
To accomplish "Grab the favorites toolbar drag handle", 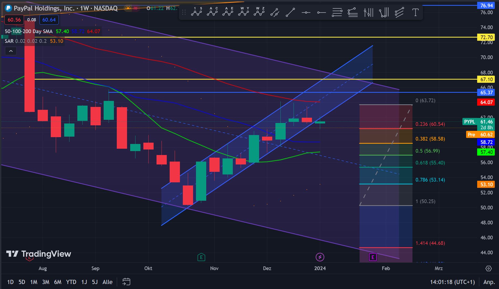I will point(184,12).
